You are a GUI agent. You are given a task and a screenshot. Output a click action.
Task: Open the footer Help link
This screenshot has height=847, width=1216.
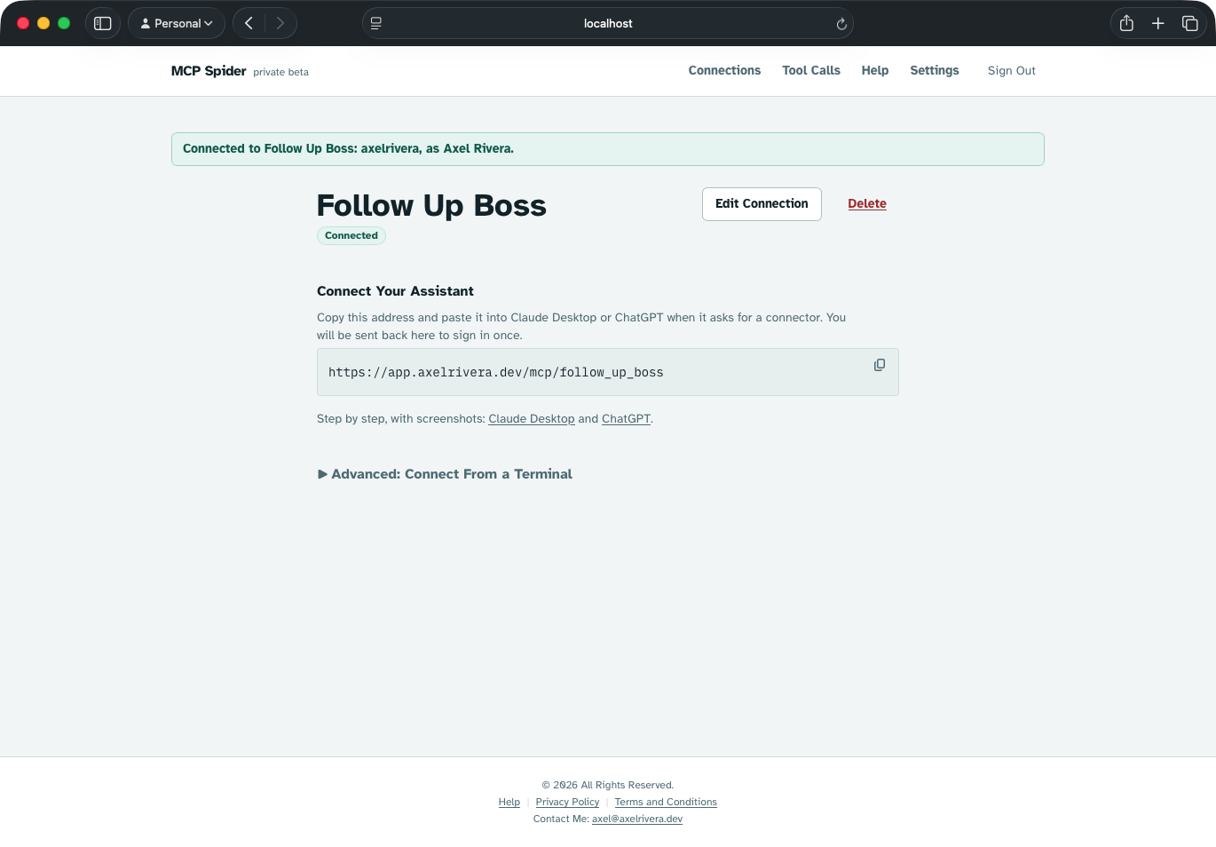509,802
